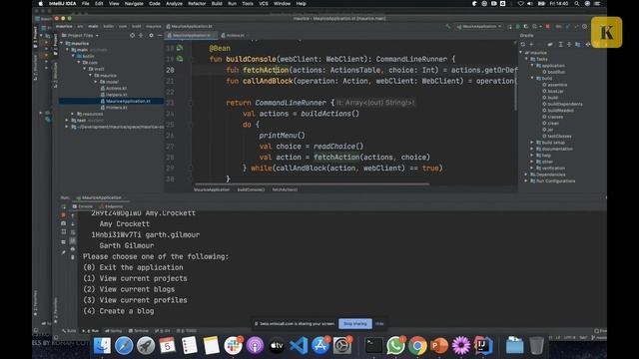Screen dimensions: 639x359
Task: Click the buildConsole() breadcrumb
Action: [x=251, y=189]
